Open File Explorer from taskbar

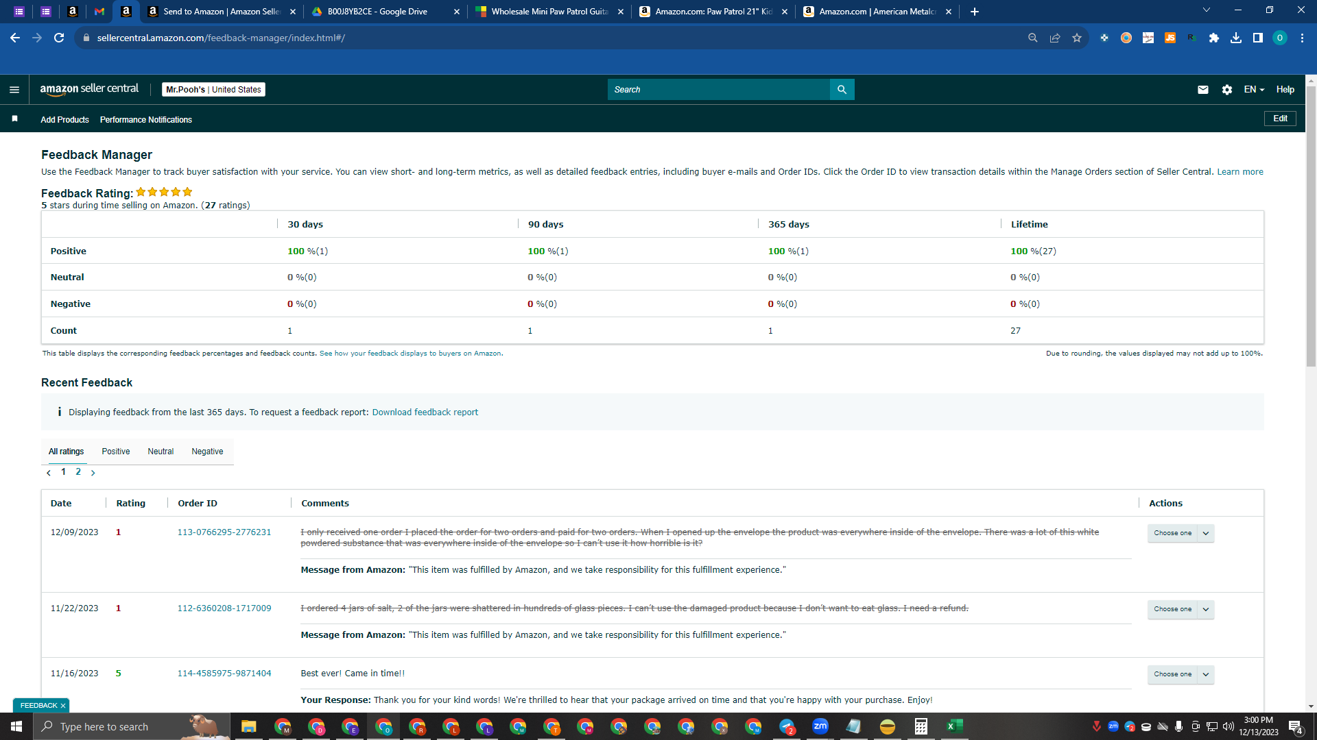(x=248, y=726)
